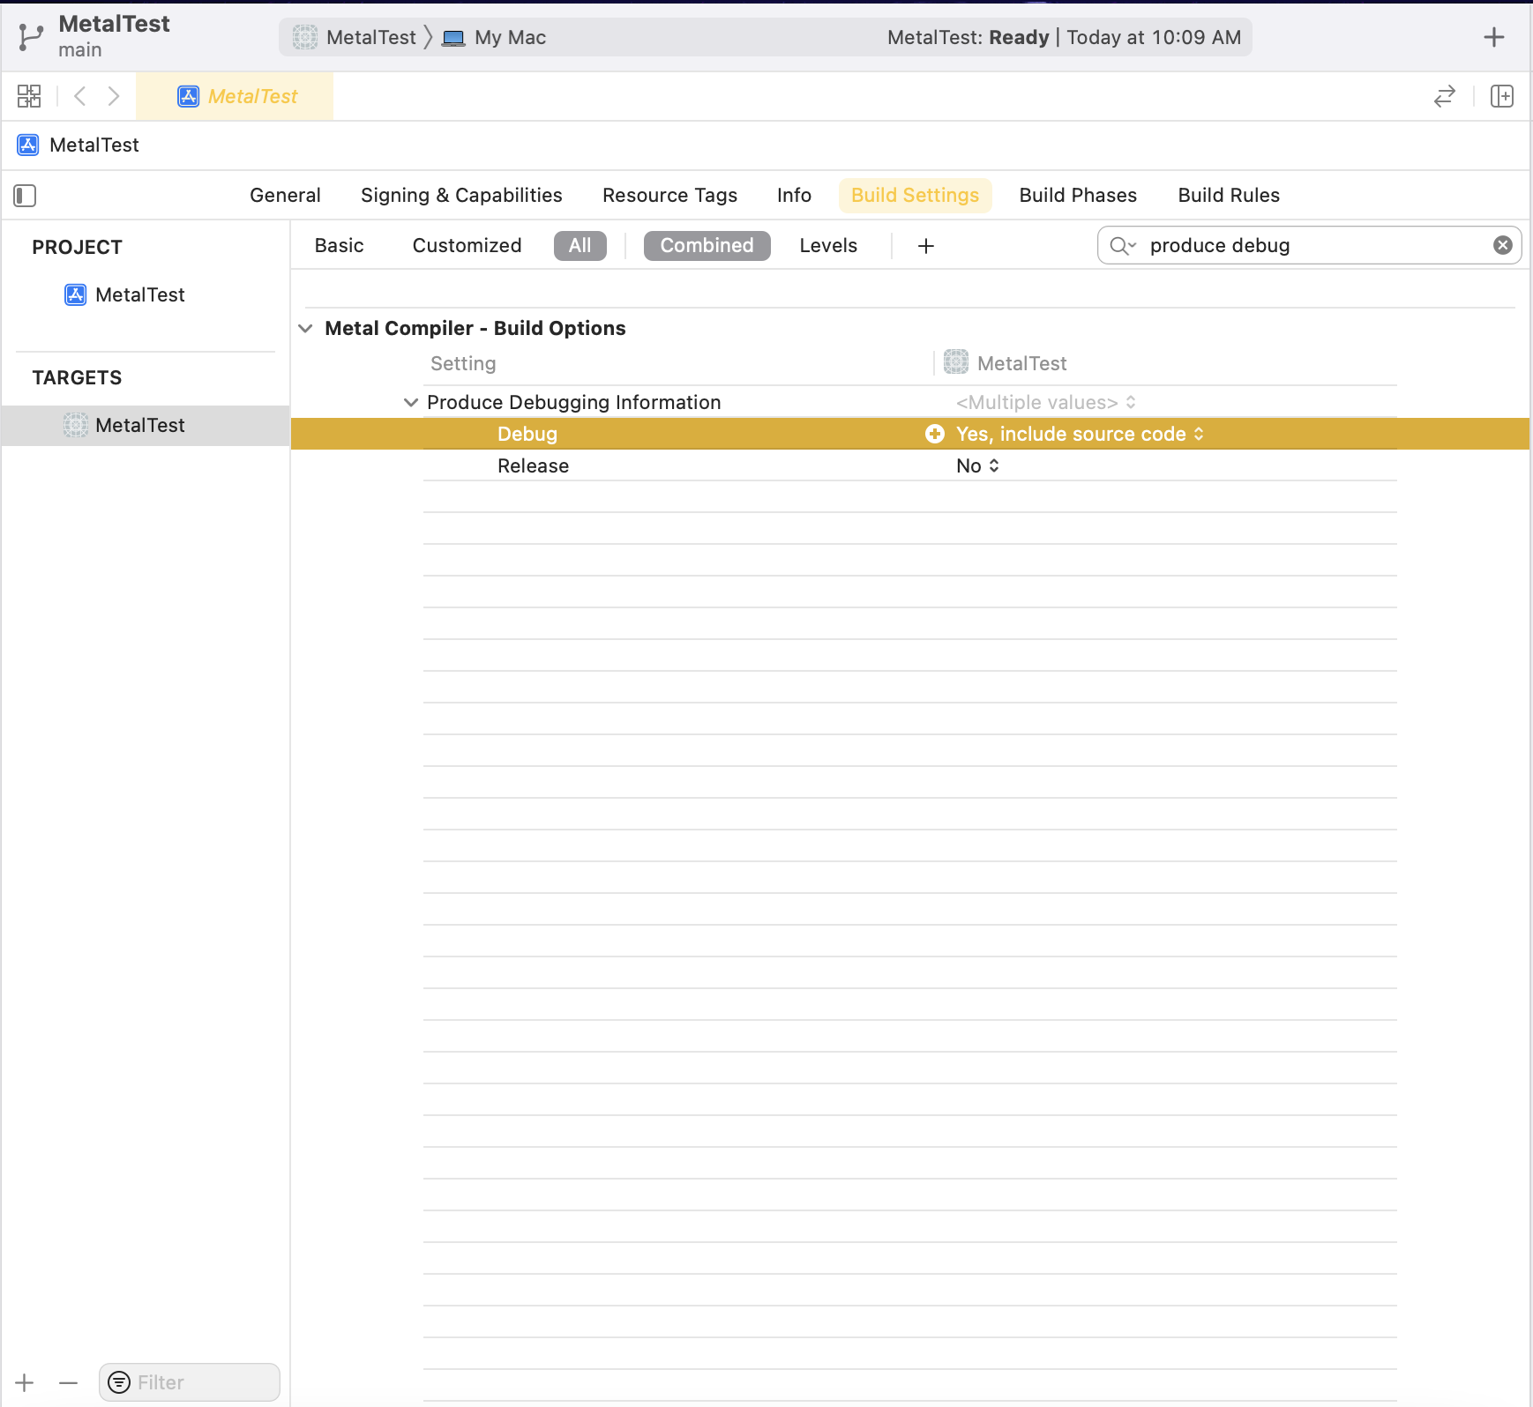Toggle the All settings filter
Viewport: 1533px width, 1407px height.
click(x=580, y=246)
